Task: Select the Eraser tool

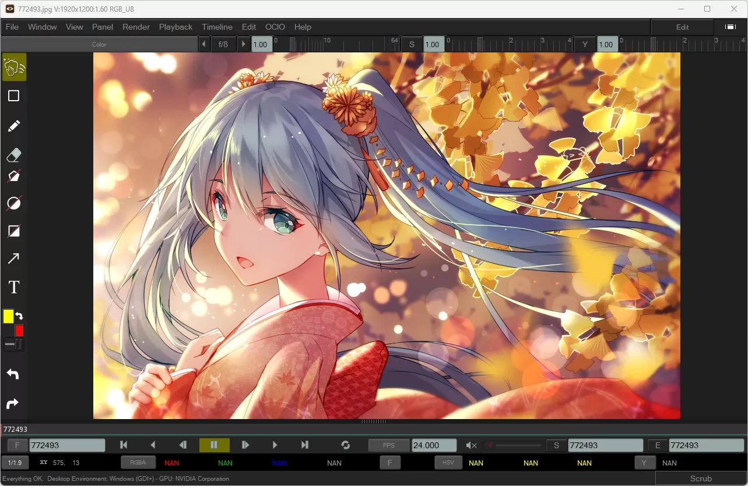Action: [13, 155]
